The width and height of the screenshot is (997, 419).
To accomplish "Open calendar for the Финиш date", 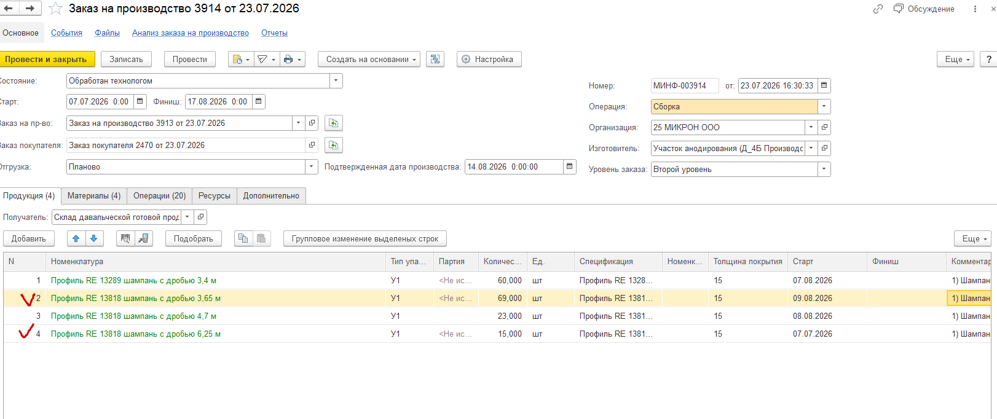I will pyautogui.click(x=258, y=101).
